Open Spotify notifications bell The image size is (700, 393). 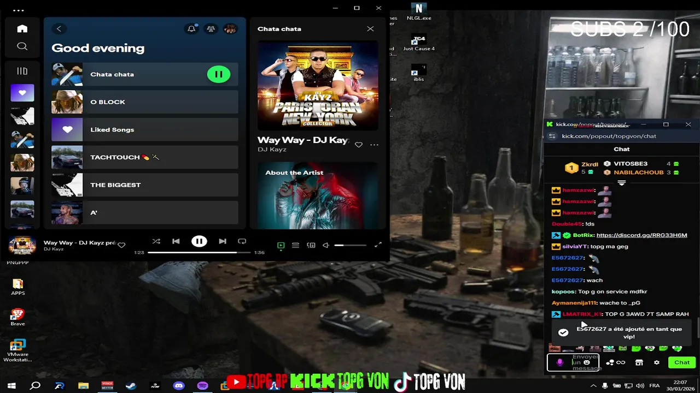191,29
